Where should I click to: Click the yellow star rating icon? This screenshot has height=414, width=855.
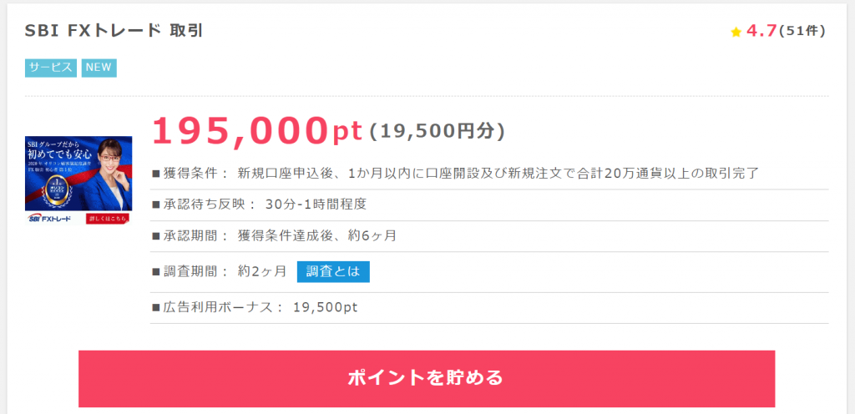pyautogui.click(x=736, y=33)
